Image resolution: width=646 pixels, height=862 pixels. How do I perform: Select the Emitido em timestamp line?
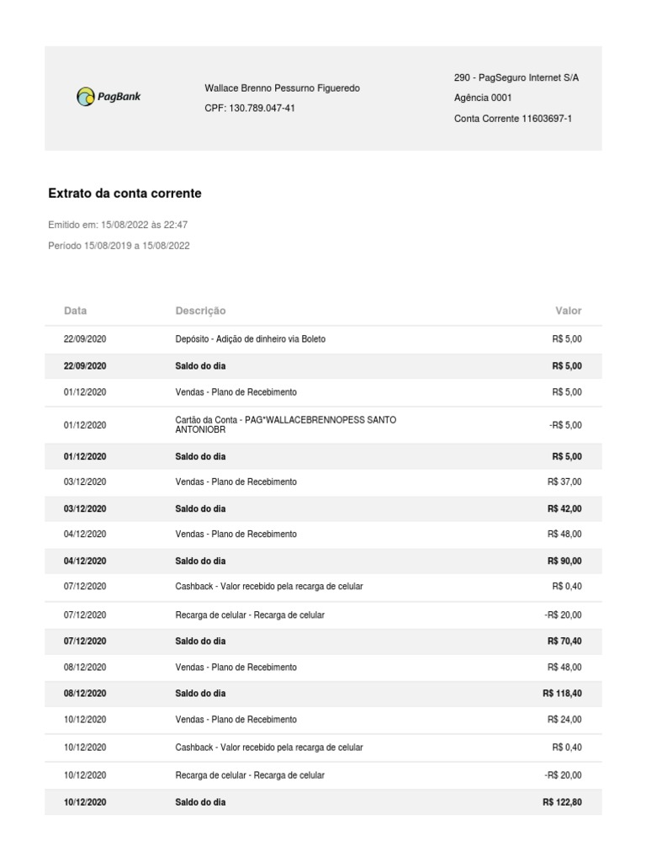pyautogui.click(x=118, y=225)
